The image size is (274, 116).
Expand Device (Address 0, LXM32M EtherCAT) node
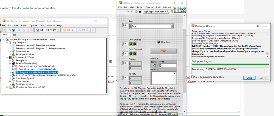click(x=13, y=66)
